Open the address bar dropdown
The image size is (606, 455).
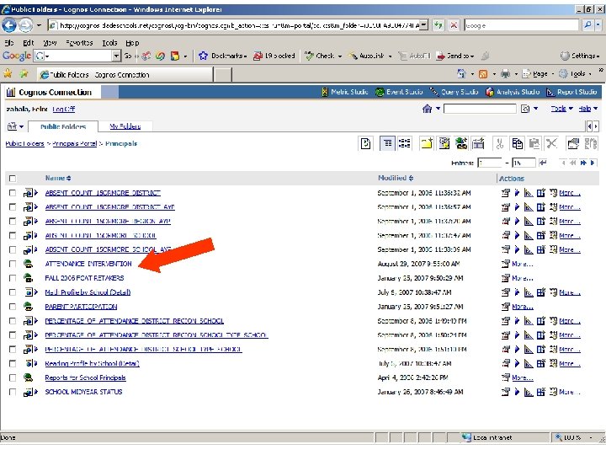point(424,25)
